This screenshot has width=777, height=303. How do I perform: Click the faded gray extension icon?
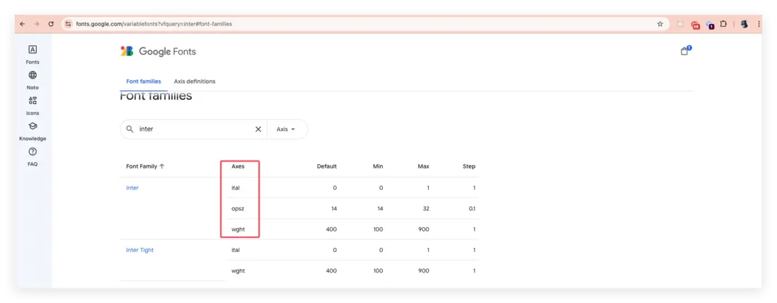681,24
